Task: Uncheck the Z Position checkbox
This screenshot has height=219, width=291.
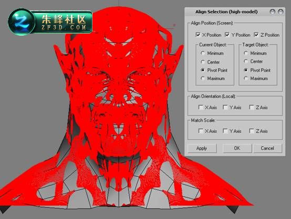Action: click(x=256, y=35)
